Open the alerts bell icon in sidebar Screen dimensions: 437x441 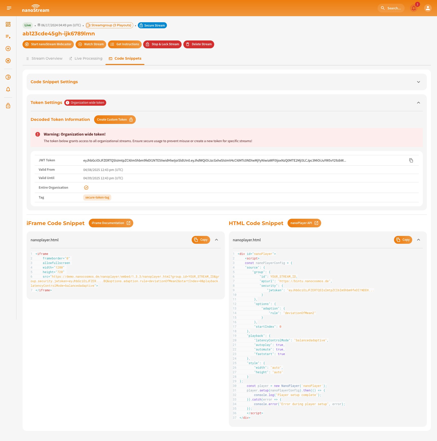8,89
